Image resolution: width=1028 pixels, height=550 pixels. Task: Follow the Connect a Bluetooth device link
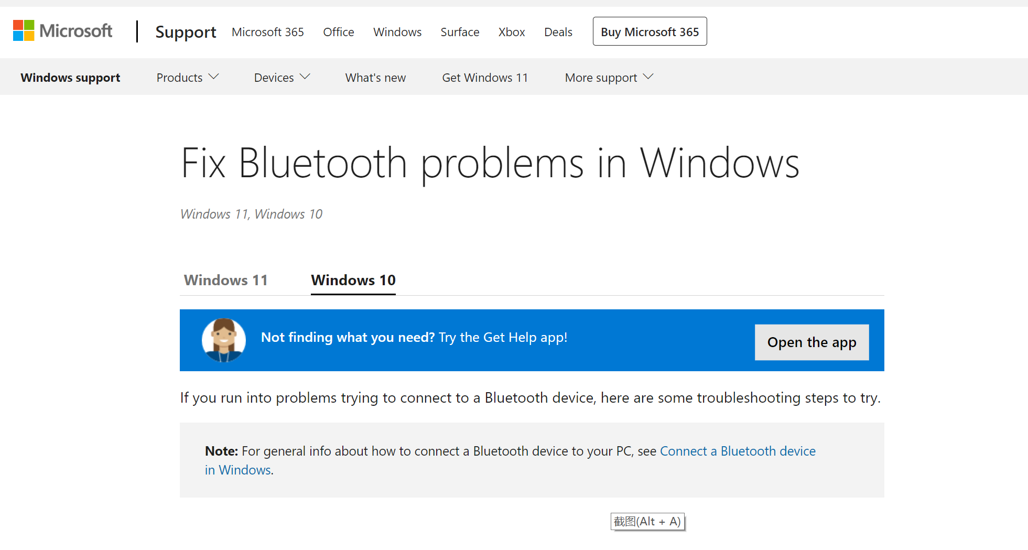point(738,451)
